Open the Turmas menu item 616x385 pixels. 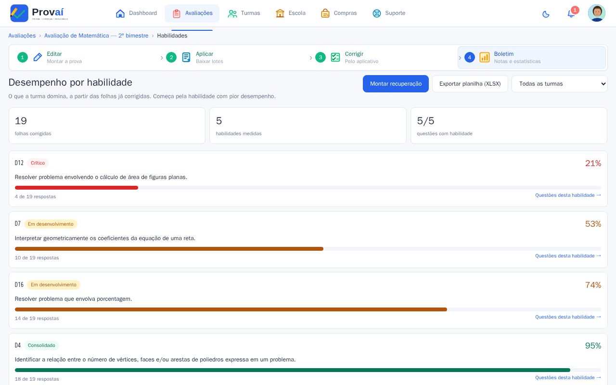[x=244, y=13]
